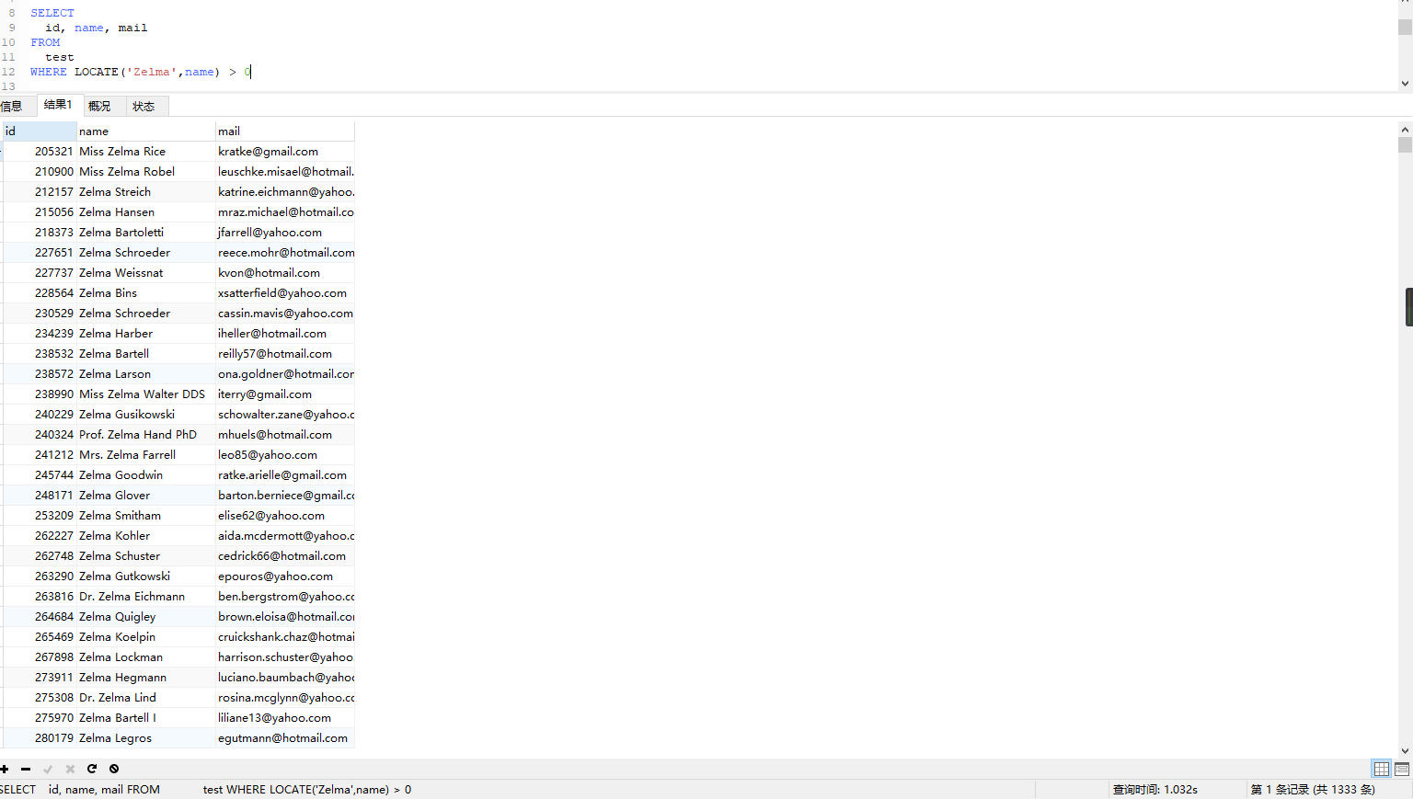Switch to grid view
1413x799 pixels.
(x=1381, y=769)
